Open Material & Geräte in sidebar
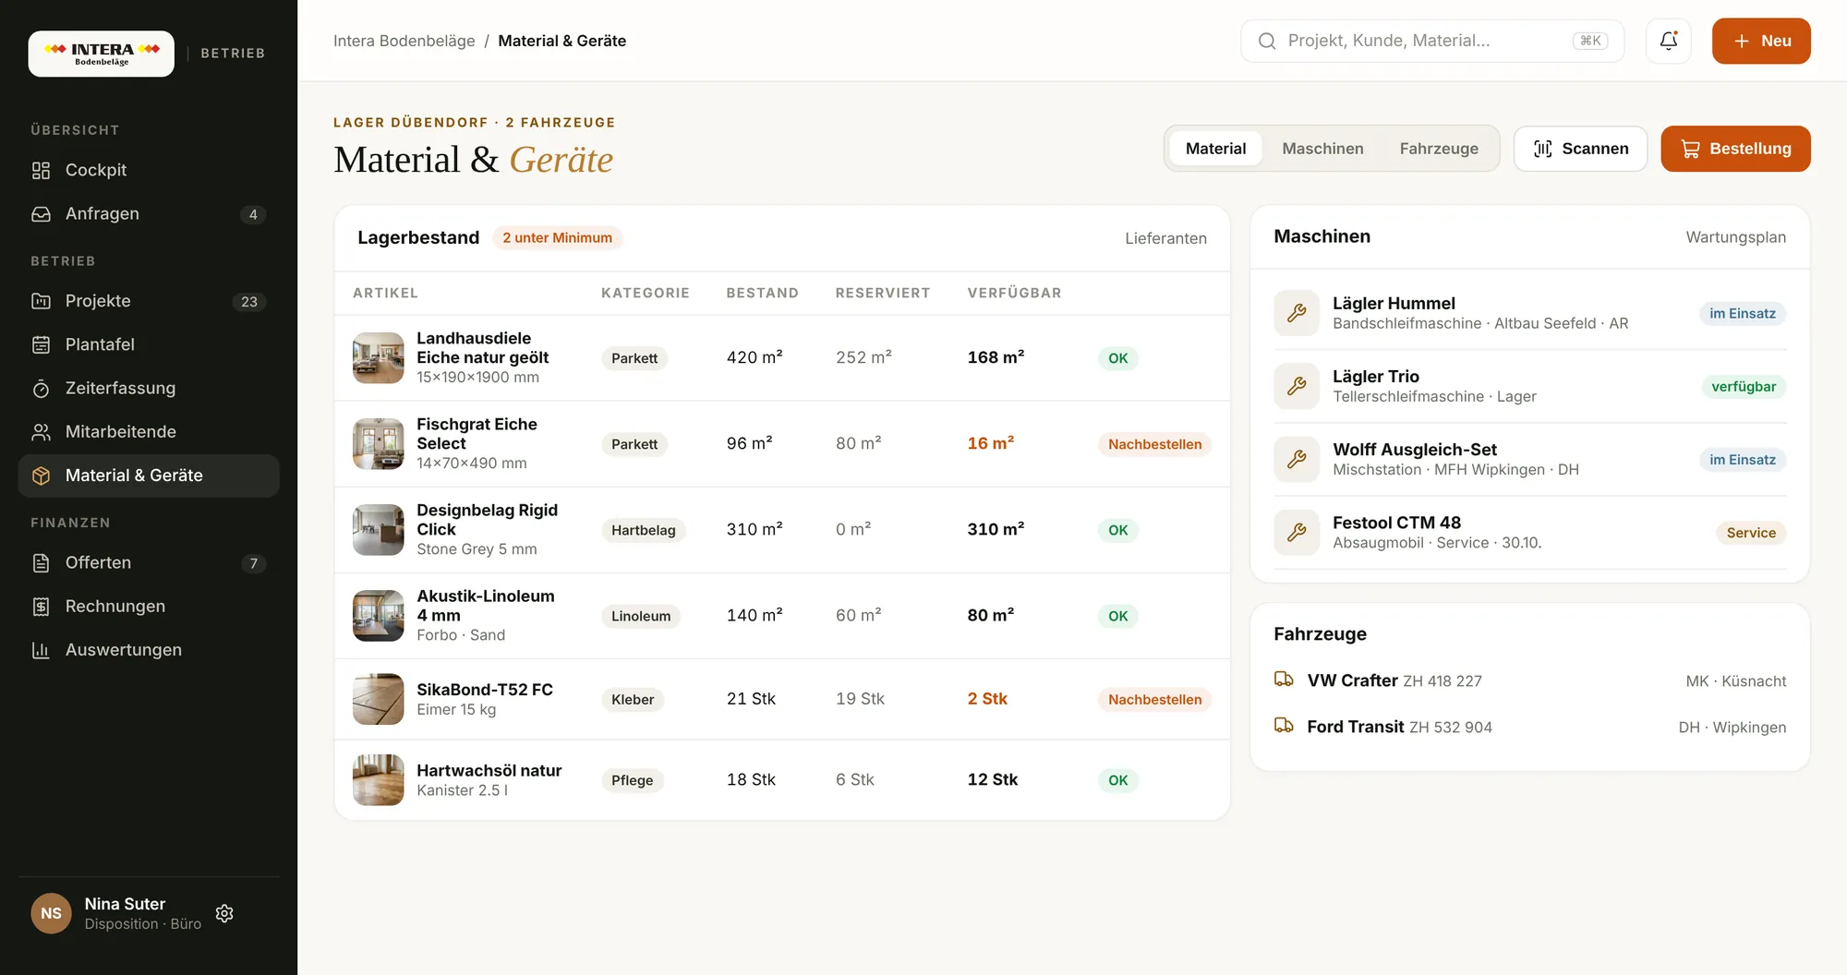Image resolution: width=1847 pixels, height=975 pixels. click(x=149, y=475)
